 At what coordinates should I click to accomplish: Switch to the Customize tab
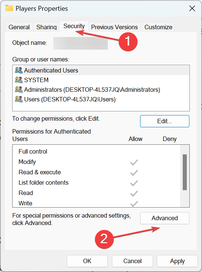[158, 27]
